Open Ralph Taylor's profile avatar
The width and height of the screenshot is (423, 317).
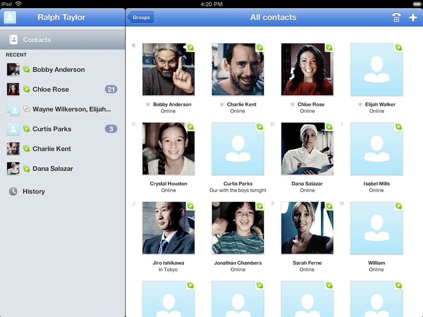pyautogui.click(x=10, y=18)
